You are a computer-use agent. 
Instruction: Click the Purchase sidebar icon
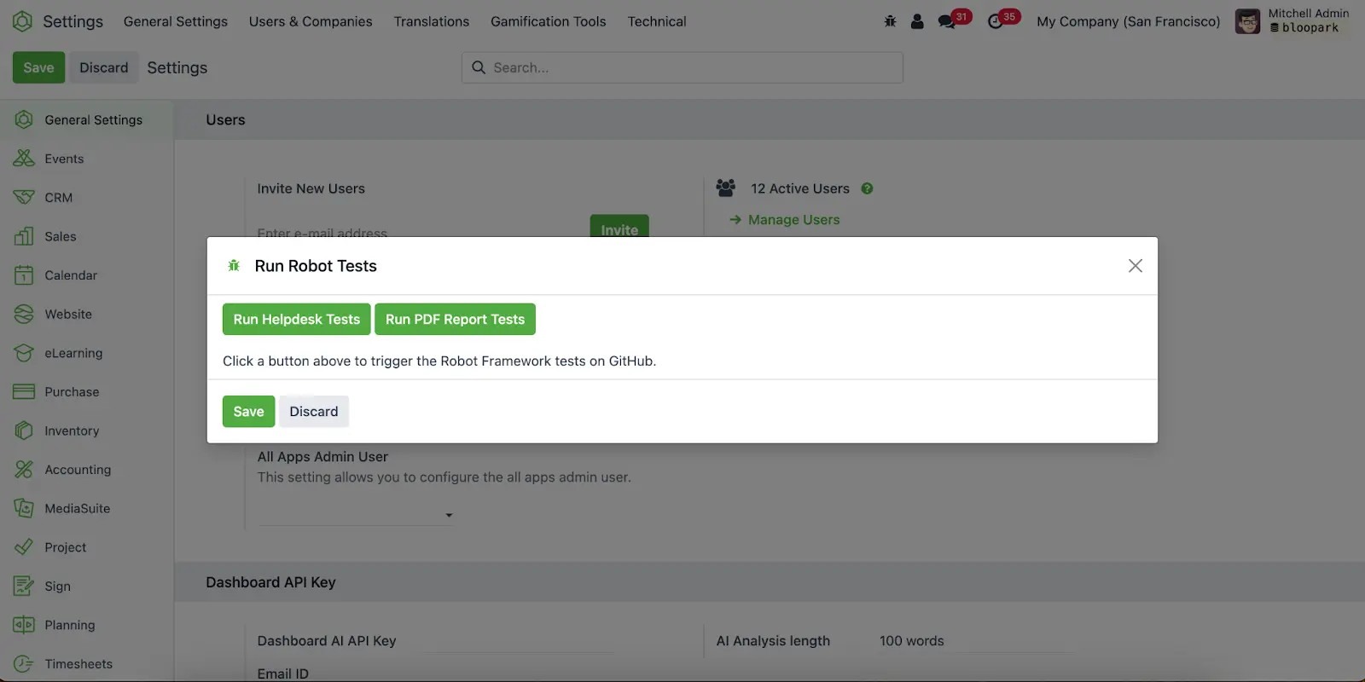tap(24, 392)
